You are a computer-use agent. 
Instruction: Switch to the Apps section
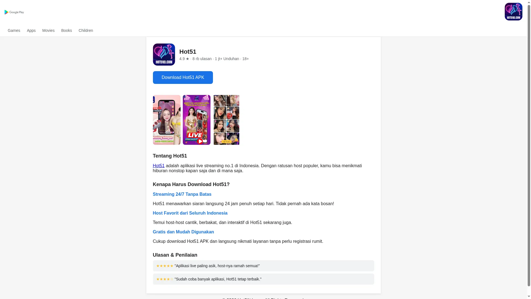pyautogui.click(x=31, y=30)
